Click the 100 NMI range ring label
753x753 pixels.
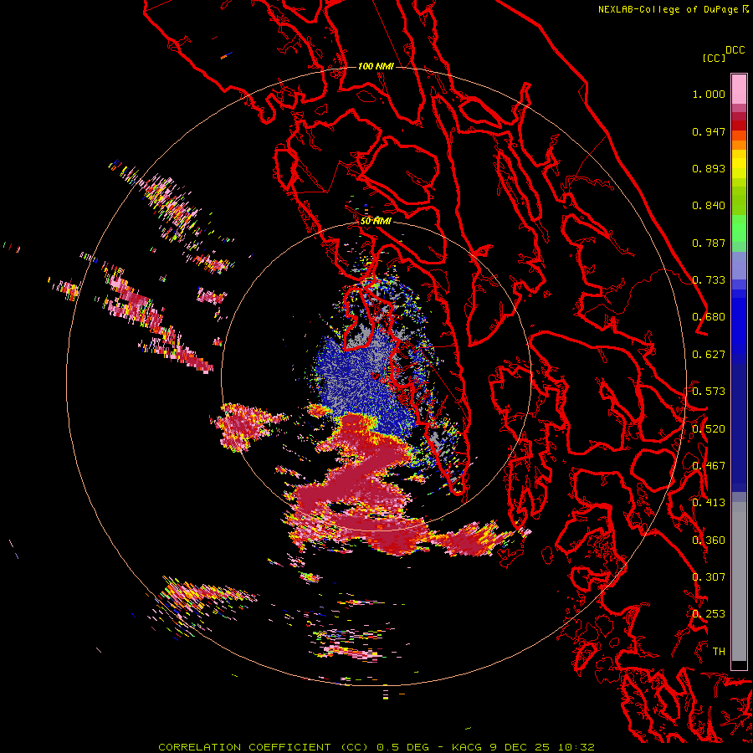(376, 66)
